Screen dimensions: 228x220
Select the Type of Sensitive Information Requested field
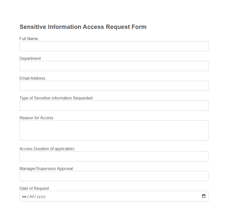[x=114, y=105]
